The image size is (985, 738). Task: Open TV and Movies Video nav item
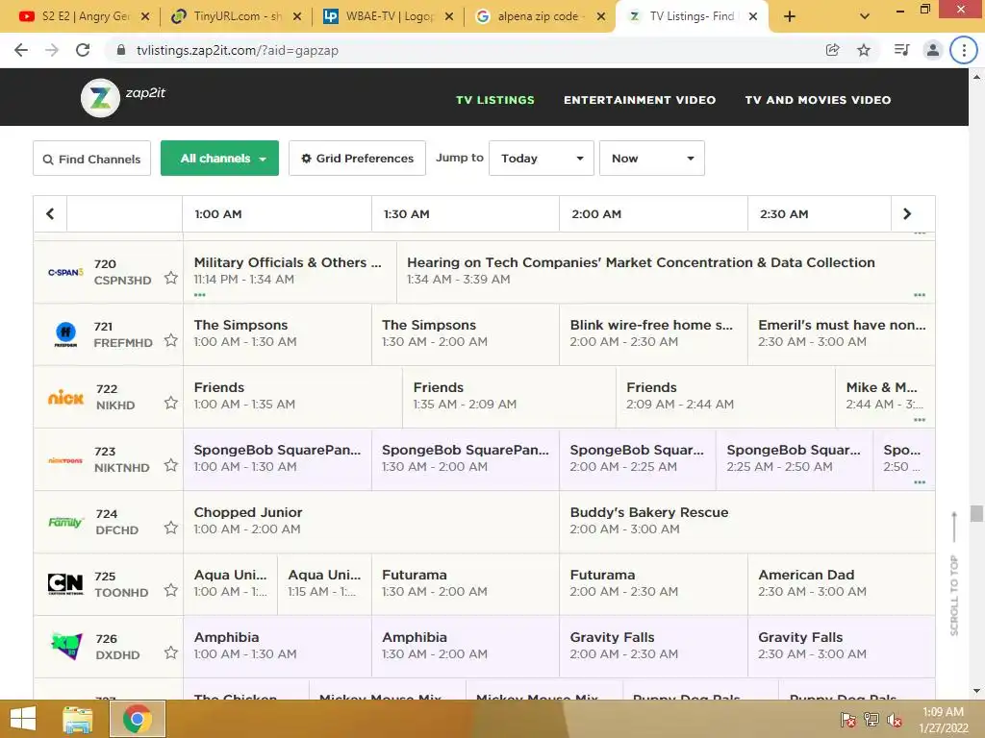818,100
